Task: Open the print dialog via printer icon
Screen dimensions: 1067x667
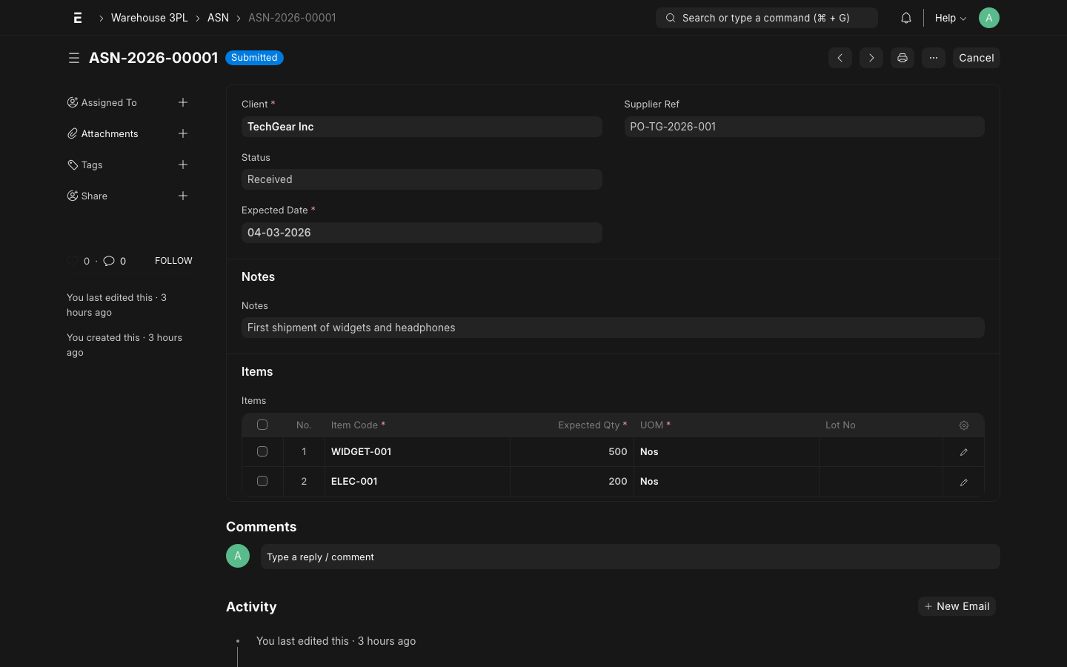Action: 902,58
